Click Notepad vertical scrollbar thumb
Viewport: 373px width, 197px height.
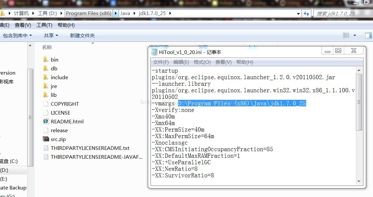(359, 102)
